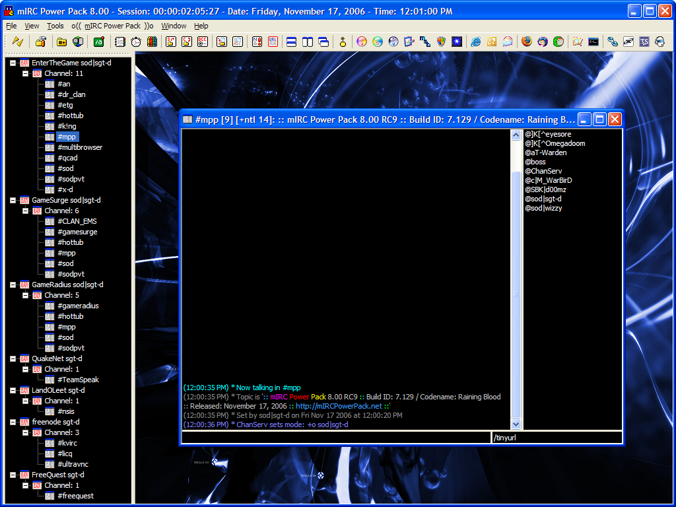Select #CLAN_EMS channel in tree
676x507 pixels.
pos(77,221)
